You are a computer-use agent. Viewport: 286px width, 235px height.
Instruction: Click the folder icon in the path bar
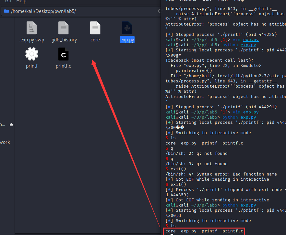coord(6,11)
